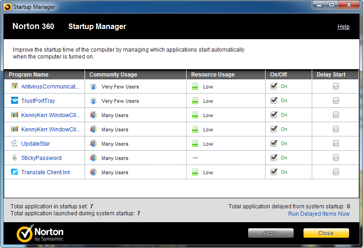Viewport: 363px width, 248px height.
Task: Click the UpdateStar resource usage bar icon
Action: click(195, 143)
